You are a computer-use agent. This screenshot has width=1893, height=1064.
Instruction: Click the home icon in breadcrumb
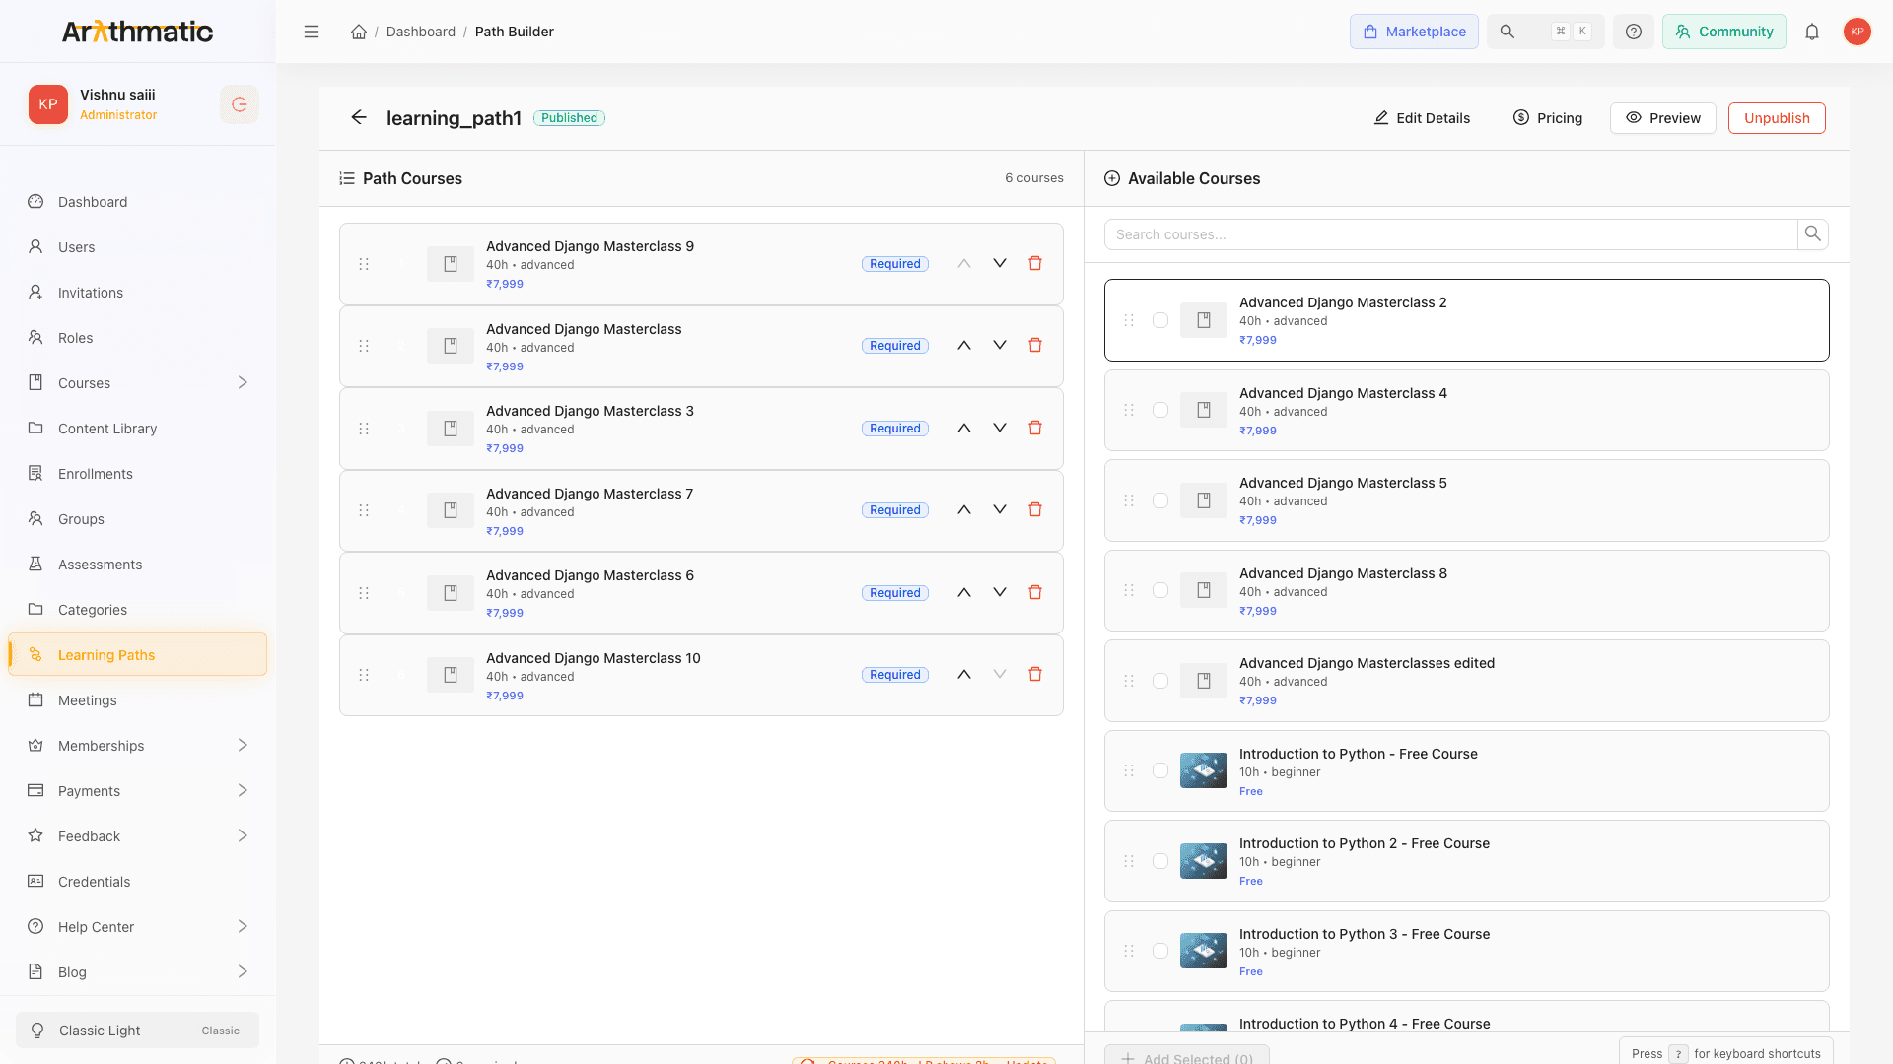(x=359, y=32)
